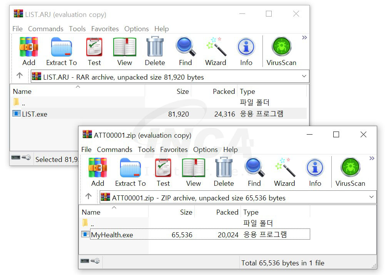The width and height of the screenshot is (386, 275).
Task: Click the drive icon in ATT00001.zip status bar
Action: coord(85,261)
